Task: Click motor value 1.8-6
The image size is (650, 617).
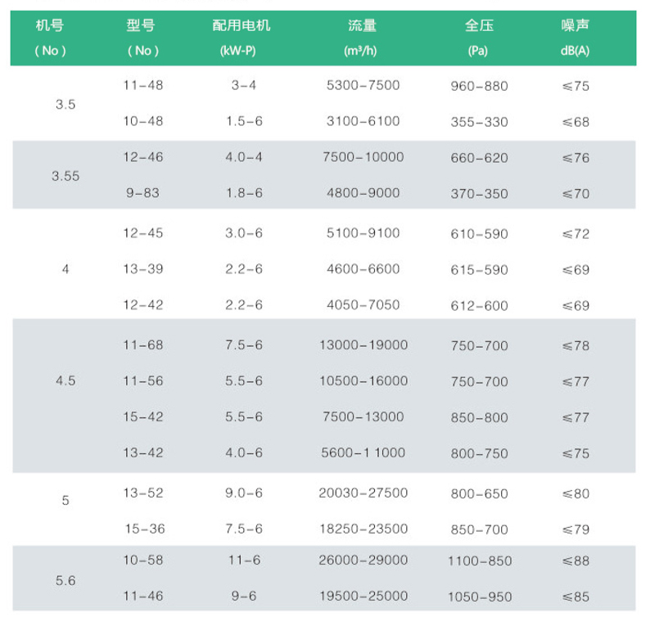Action: click(244, 193)
